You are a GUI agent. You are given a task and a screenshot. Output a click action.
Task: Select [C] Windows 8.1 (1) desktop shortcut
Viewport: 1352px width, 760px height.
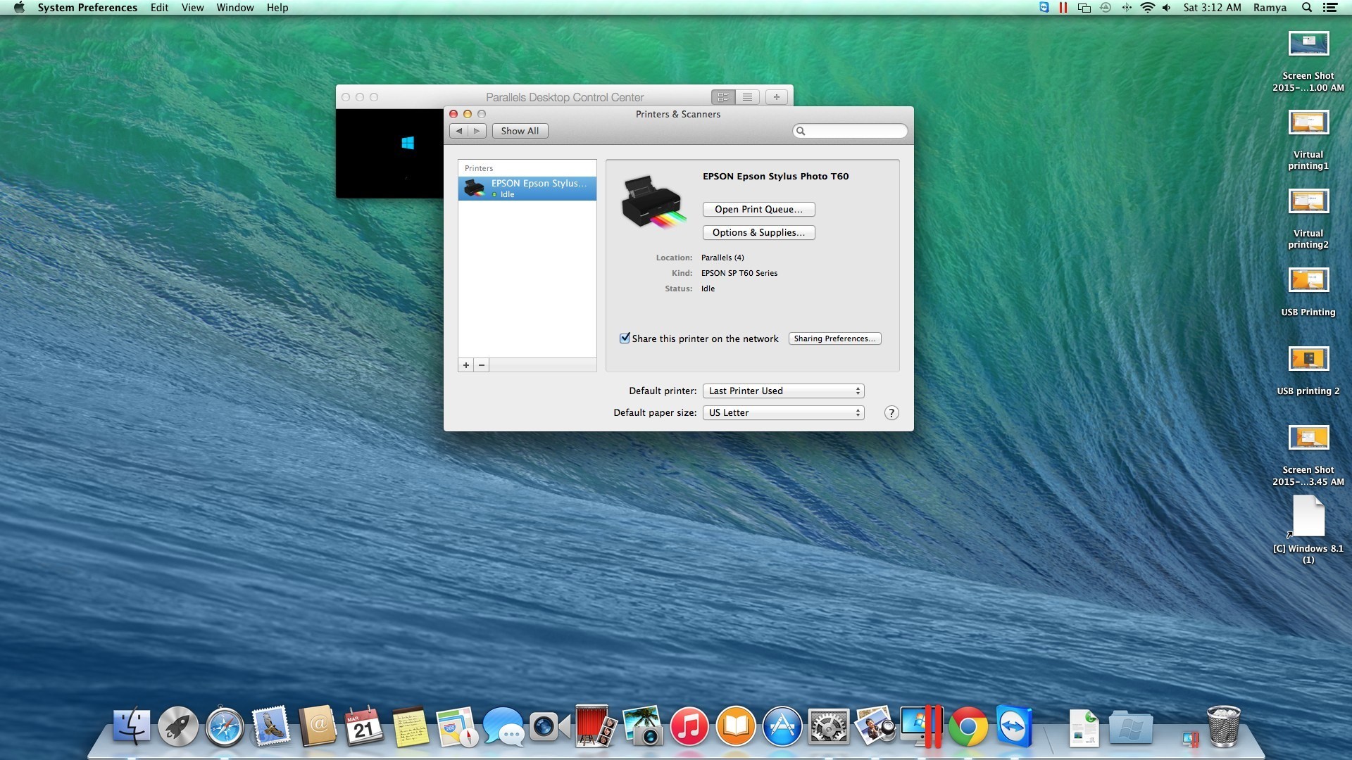click(x=1308, y=529)
